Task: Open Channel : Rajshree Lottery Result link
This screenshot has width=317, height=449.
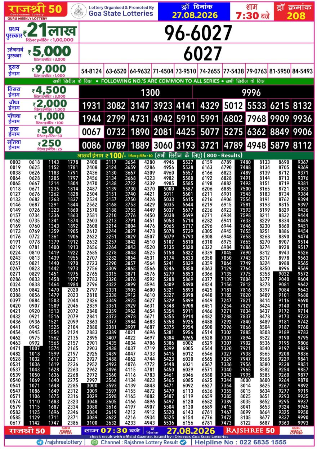Action: [x=139, y=442]
